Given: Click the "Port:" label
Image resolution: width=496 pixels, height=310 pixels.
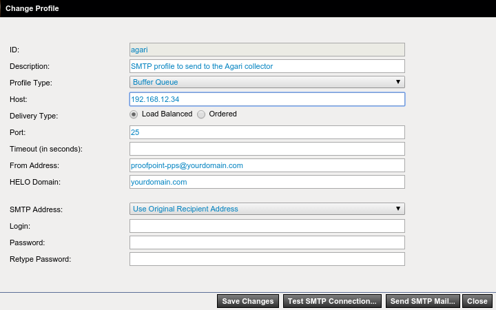Looking at the screenshot, I should click(18, 132).
